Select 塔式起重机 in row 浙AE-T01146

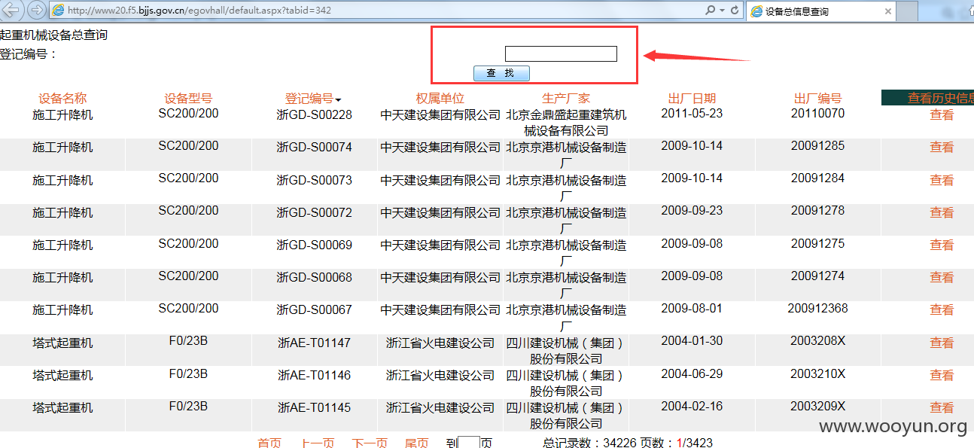point(62,375)
